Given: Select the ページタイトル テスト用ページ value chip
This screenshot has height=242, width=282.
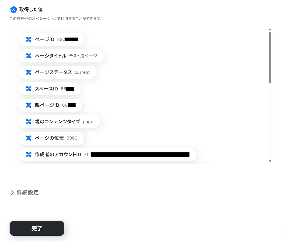Looking at the screenshot, I should 61,56.
